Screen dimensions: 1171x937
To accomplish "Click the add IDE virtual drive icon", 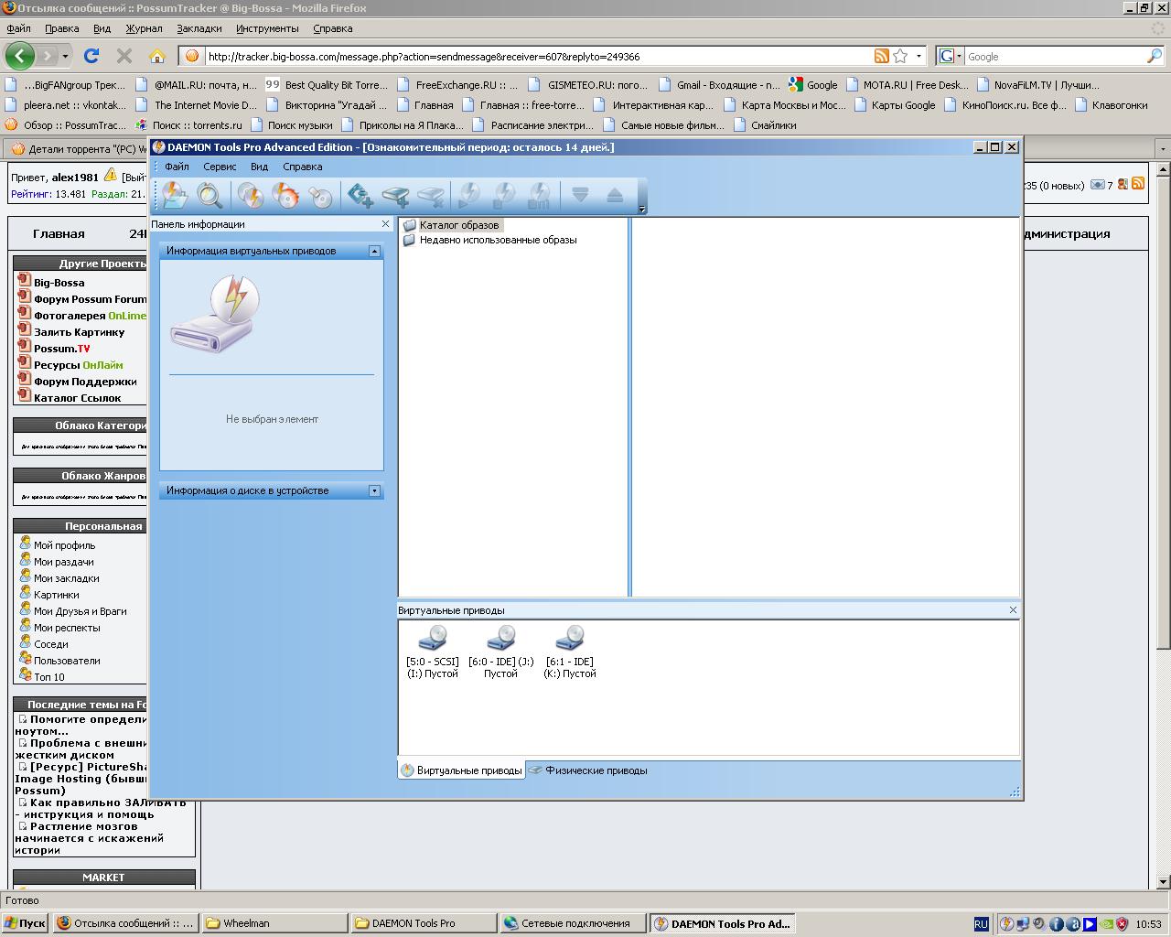I will 395,195.
